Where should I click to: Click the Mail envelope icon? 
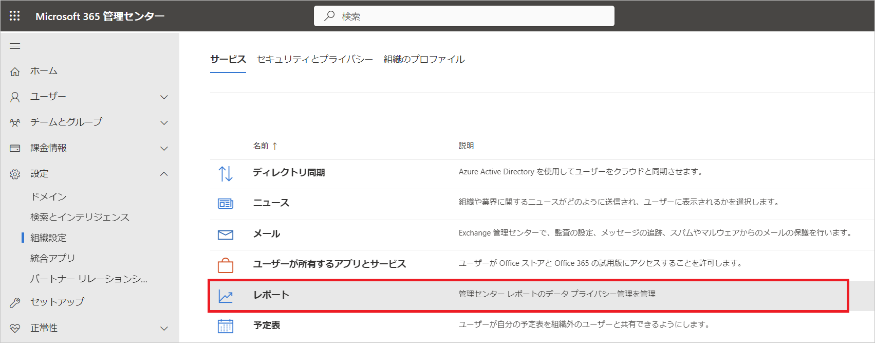point(226,235)
